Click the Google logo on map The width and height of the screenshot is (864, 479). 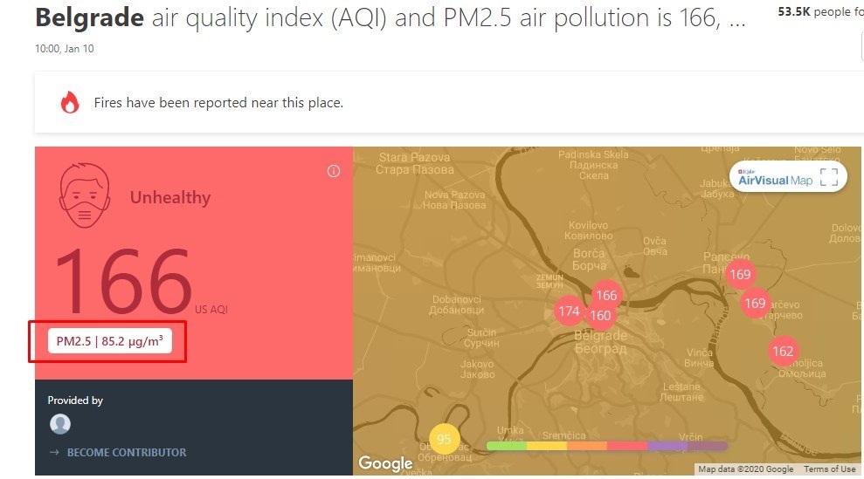tap(385, 463)
